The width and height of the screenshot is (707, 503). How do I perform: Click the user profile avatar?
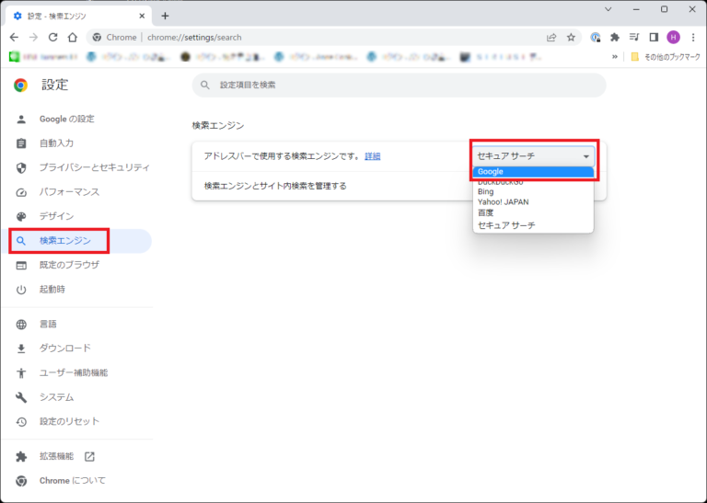point(673,38)
